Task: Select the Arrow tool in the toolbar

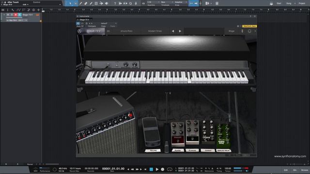Action: [70, 3]
